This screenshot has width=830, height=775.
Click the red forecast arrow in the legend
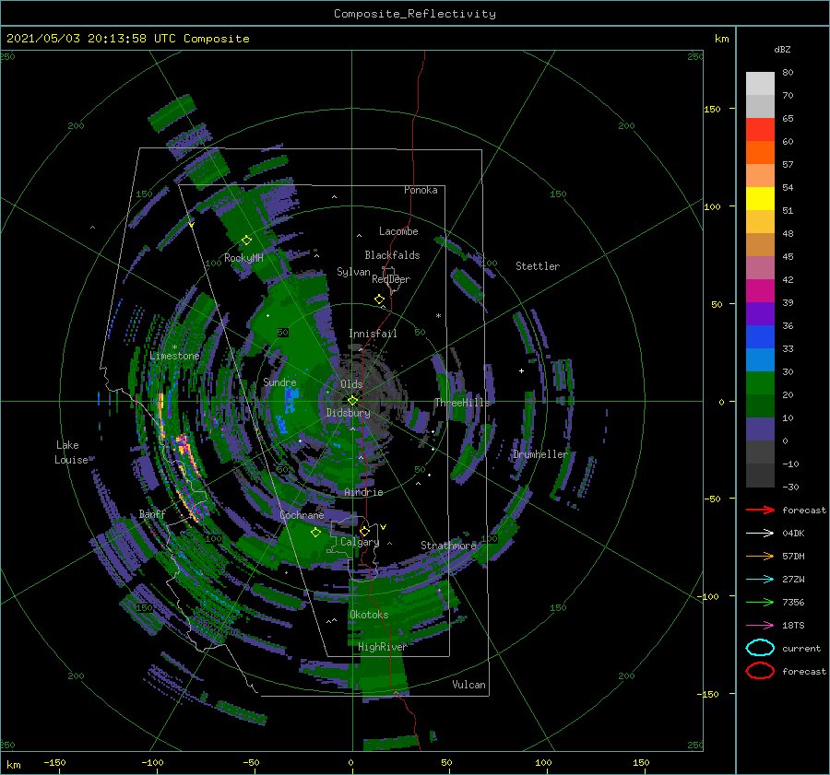pos(760,510)
